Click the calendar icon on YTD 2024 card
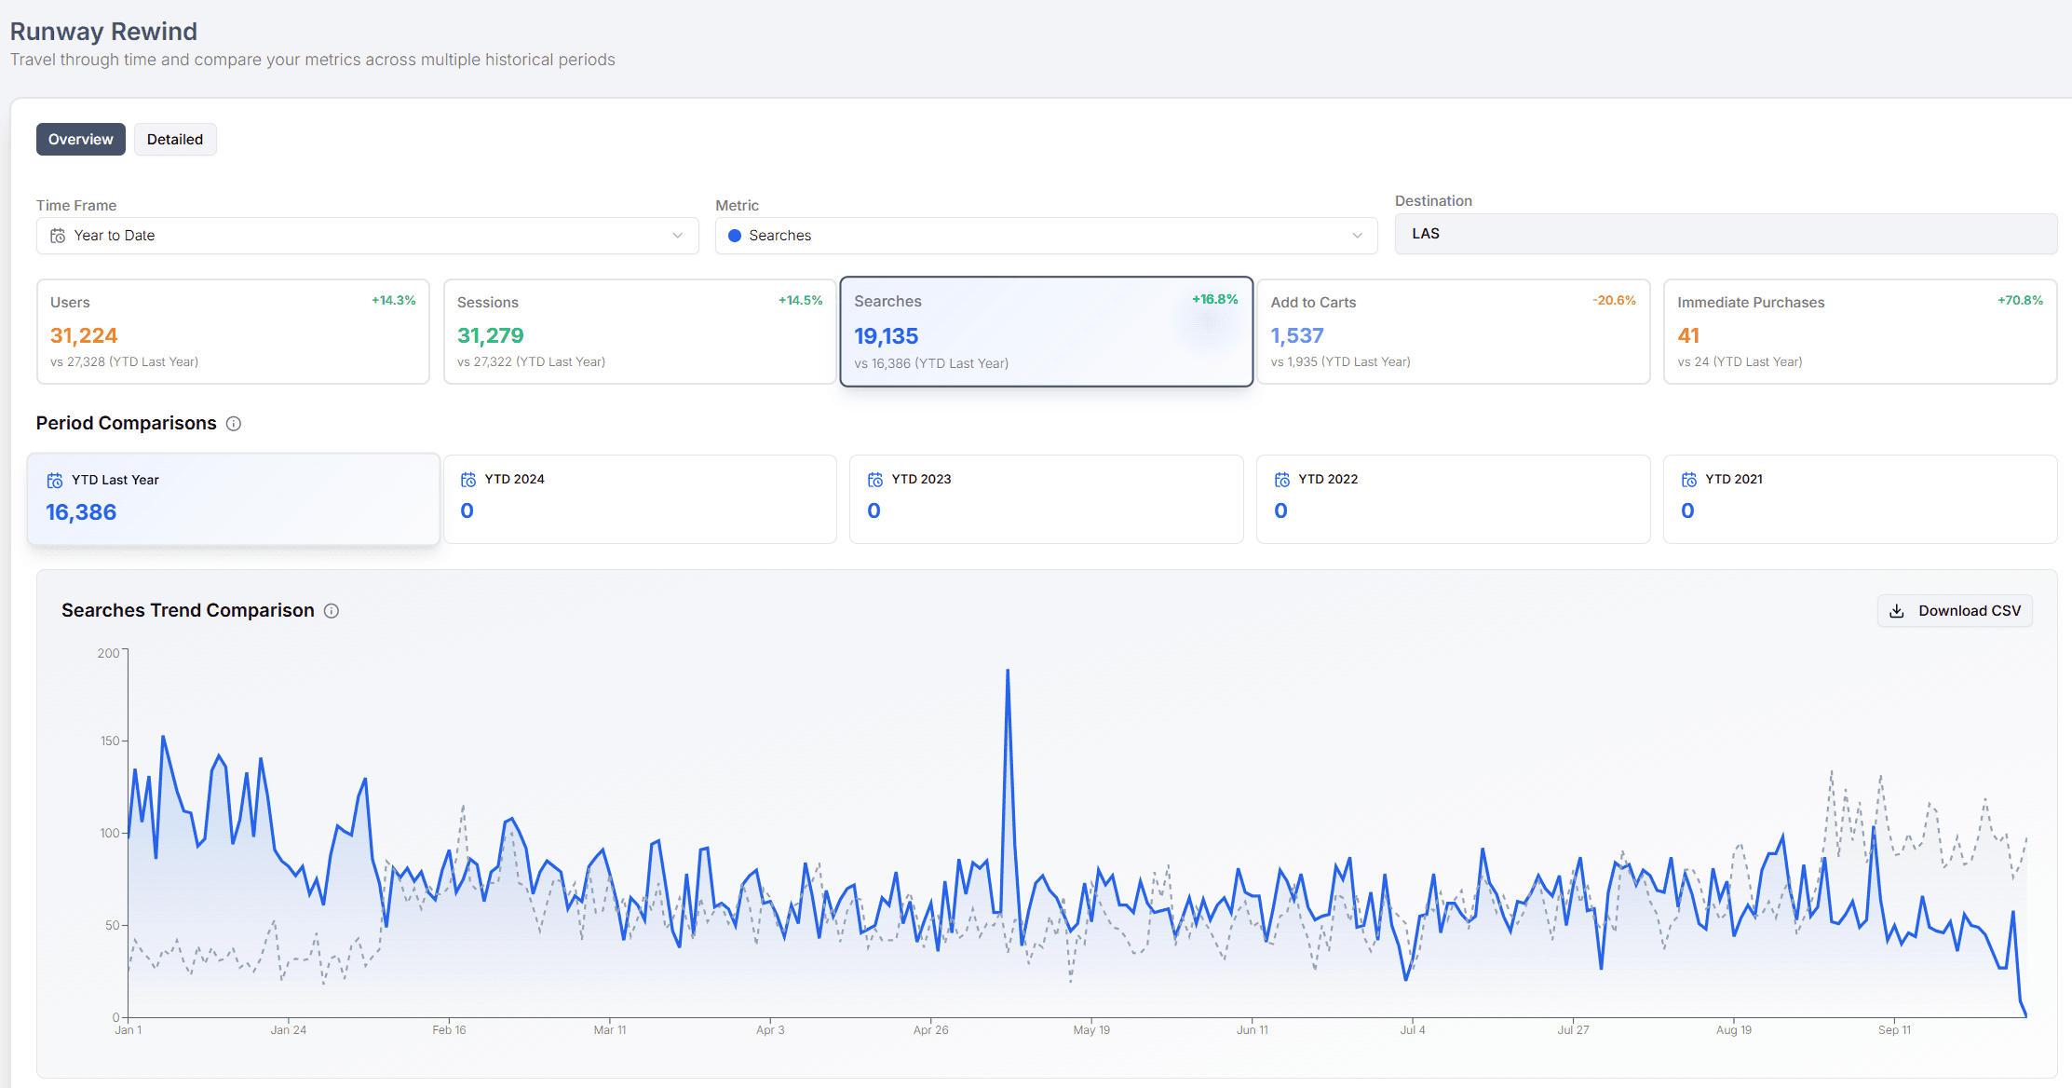Screen dimensions: 2072x1088 [x=468, y=480]
